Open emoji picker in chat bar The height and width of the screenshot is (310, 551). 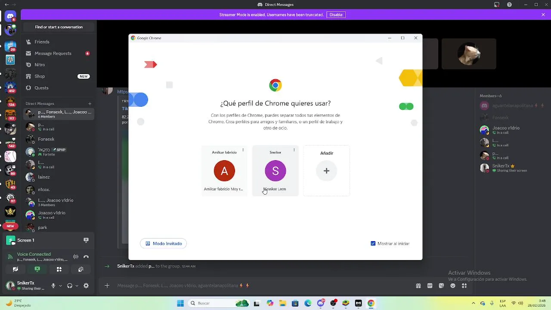(x=453, y=285)
